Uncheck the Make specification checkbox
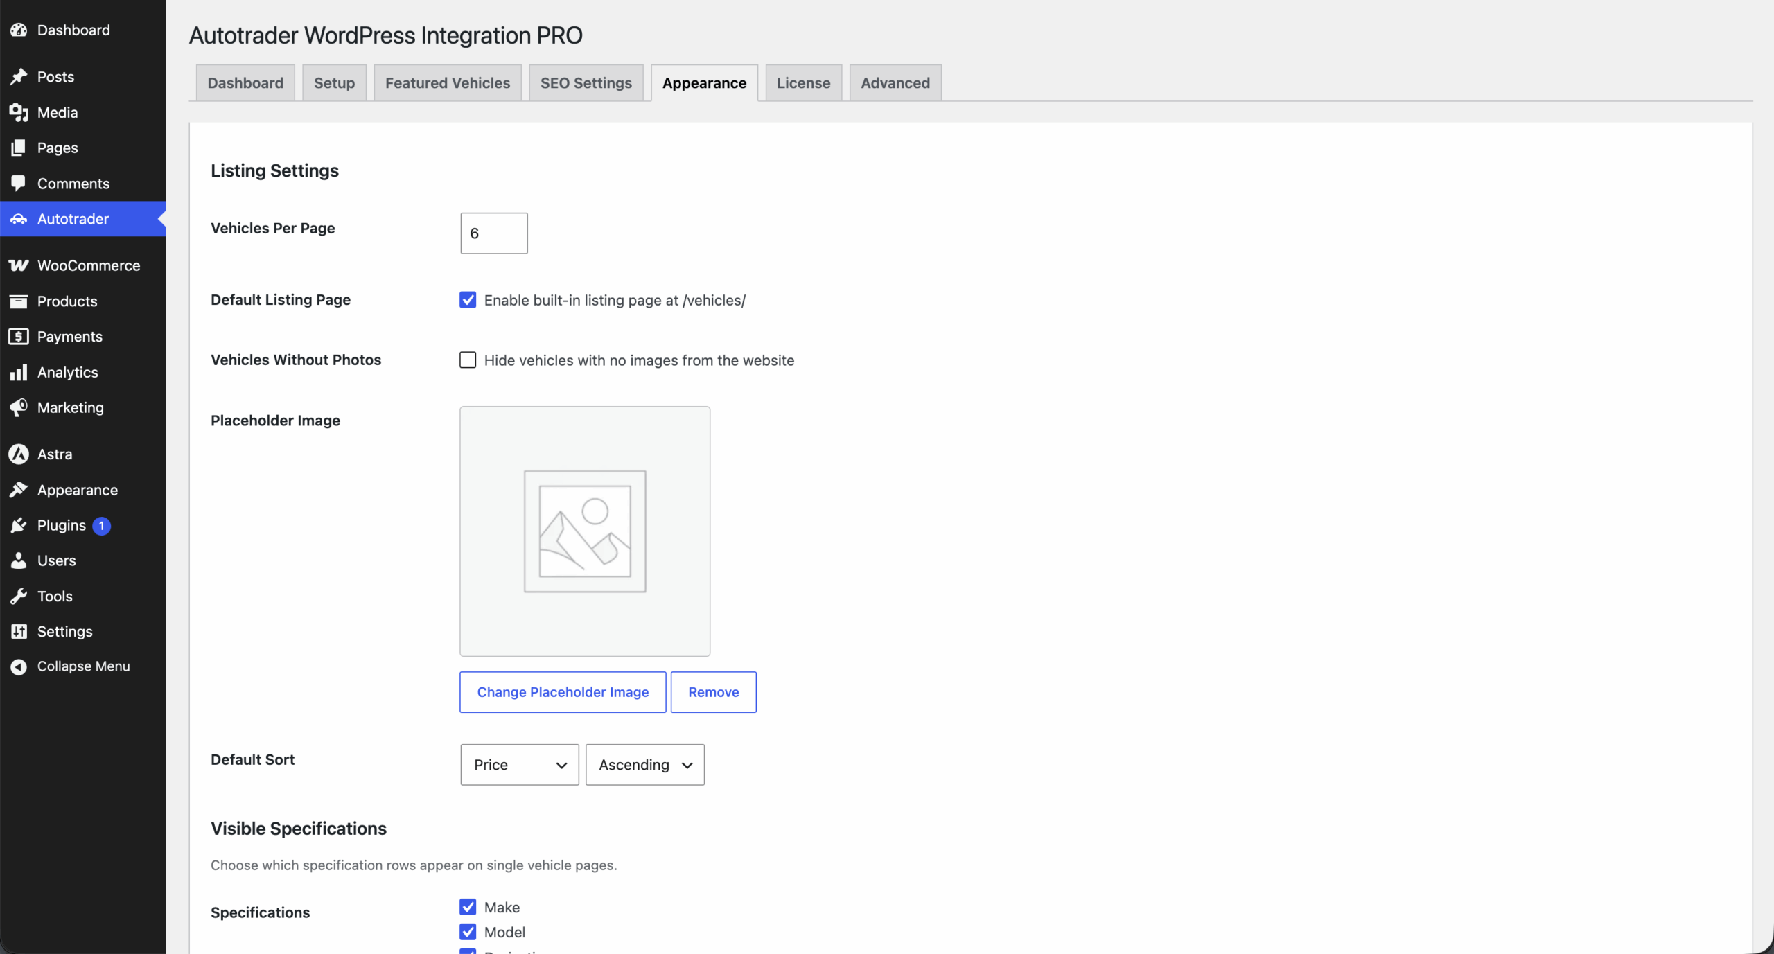 click(x=468, y=907)
